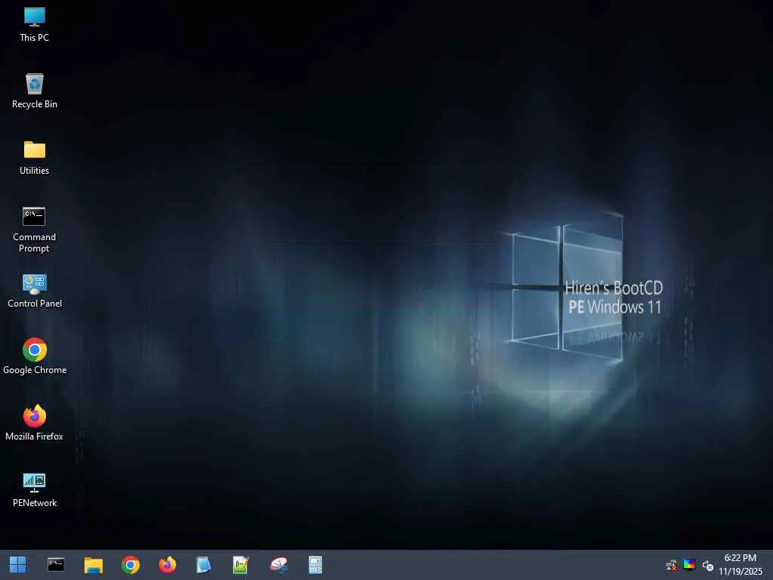Click the 'This PC' label on desktop

coord(35,38)
